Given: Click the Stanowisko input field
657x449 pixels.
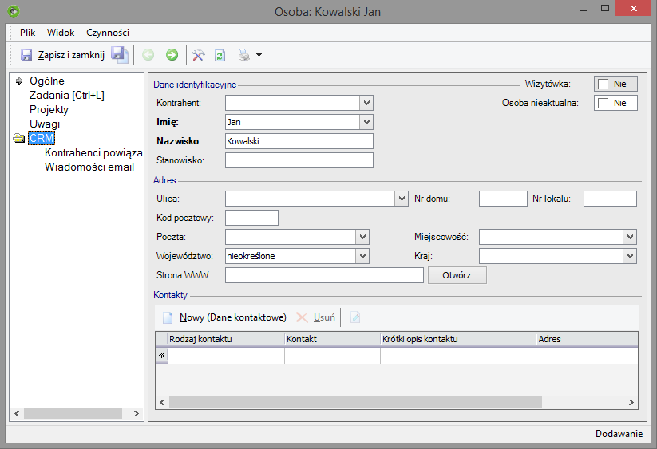Looking at the screenshot, I should pyautogui.click(x=299, y=160).
